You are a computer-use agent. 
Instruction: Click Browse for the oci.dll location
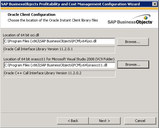[x=133, y=42]
